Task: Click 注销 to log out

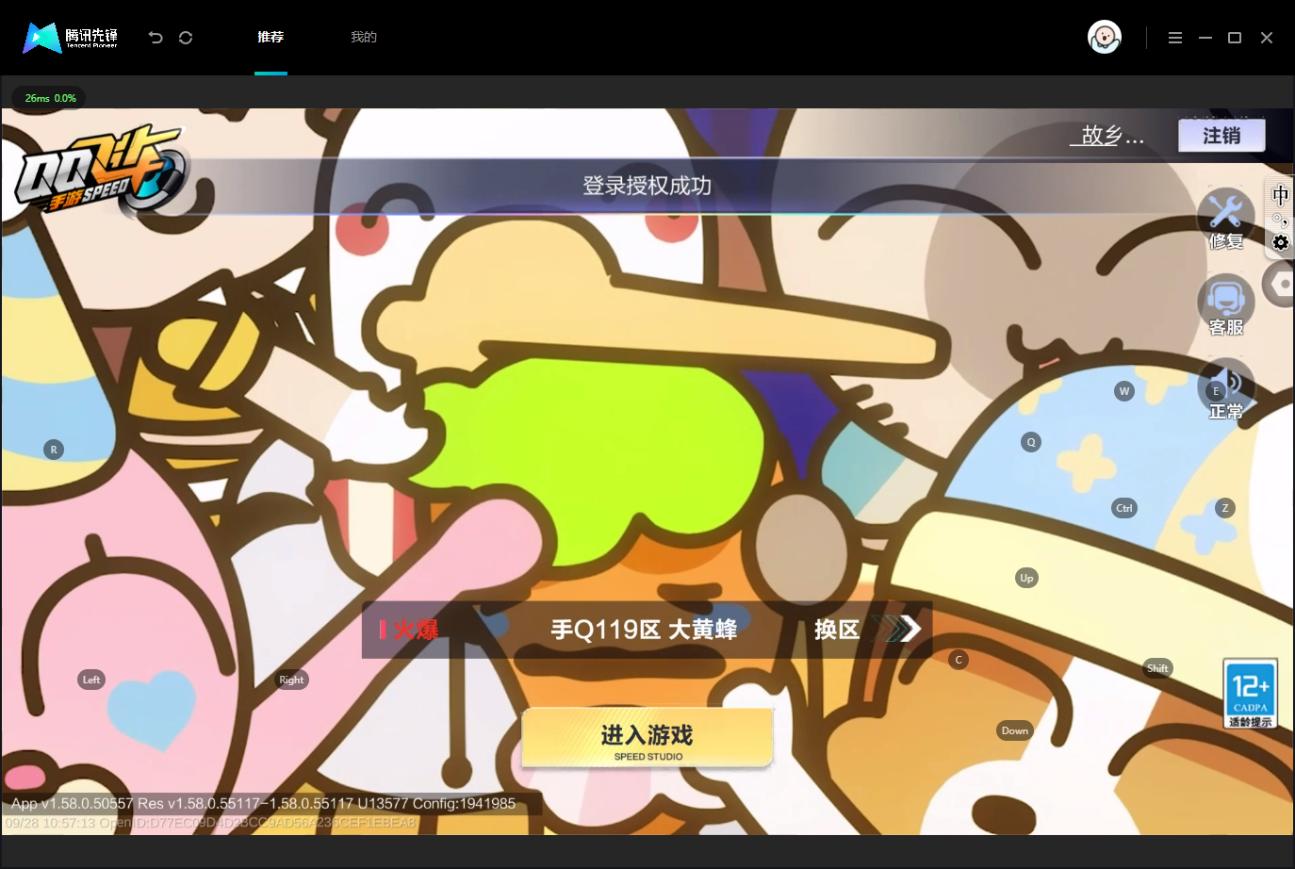Action: (x=1221, y=136)
